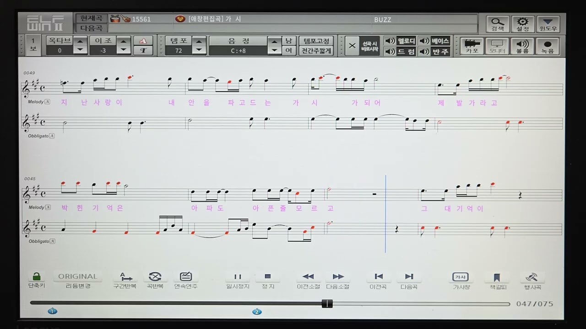
Task: Click the 행사곡 event song icon
Action: click(532, 277)
